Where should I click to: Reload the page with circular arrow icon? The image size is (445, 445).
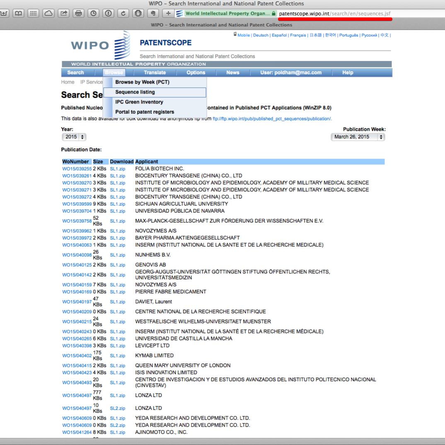click(x=123, y=13)
